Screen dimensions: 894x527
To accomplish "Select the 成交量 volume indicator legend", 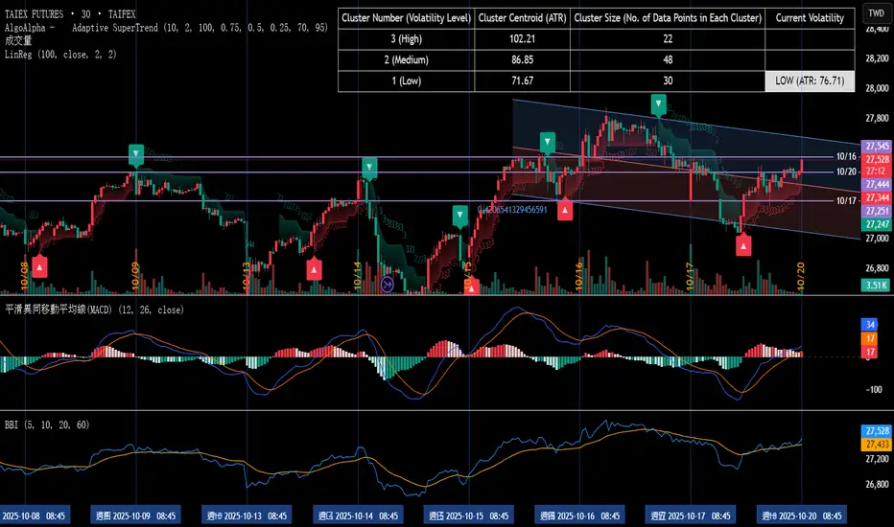I will [18, 40].
